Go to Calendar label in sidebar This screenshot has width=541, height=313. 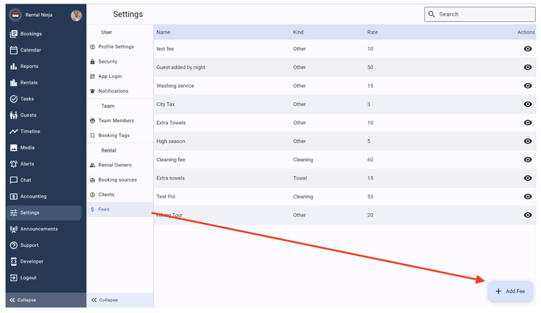coord(31,50)
